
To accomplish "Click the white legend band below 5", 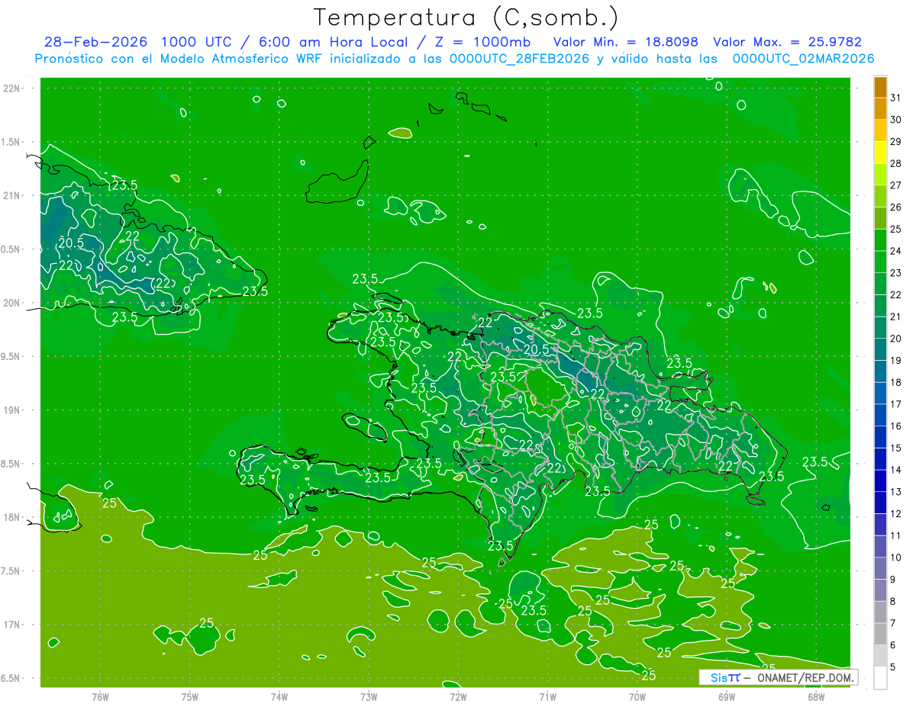I will (880, 677).
